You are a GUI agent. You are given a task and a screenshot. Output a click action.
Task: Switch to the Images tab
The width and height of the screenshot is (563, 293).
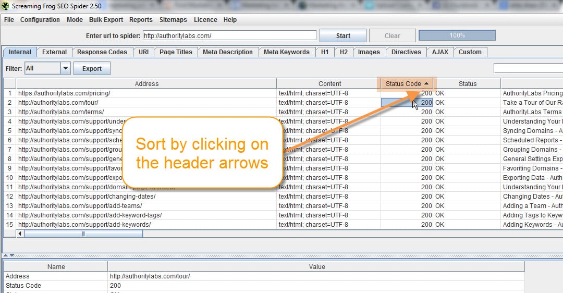click(369, 52)
